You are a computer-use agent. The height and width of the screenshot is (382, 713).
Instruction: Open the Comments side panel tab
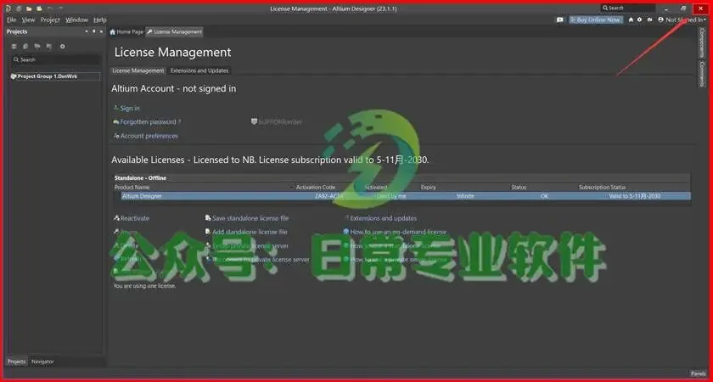click(702, 74)
